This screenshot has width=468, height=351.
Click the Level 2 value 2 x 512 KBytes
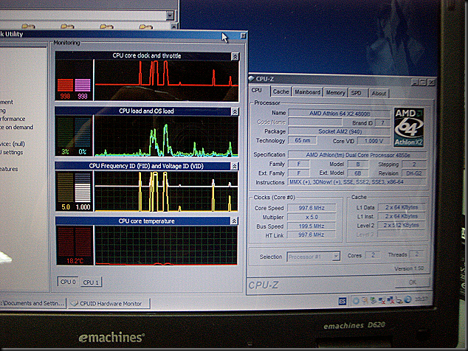[401, 225]
